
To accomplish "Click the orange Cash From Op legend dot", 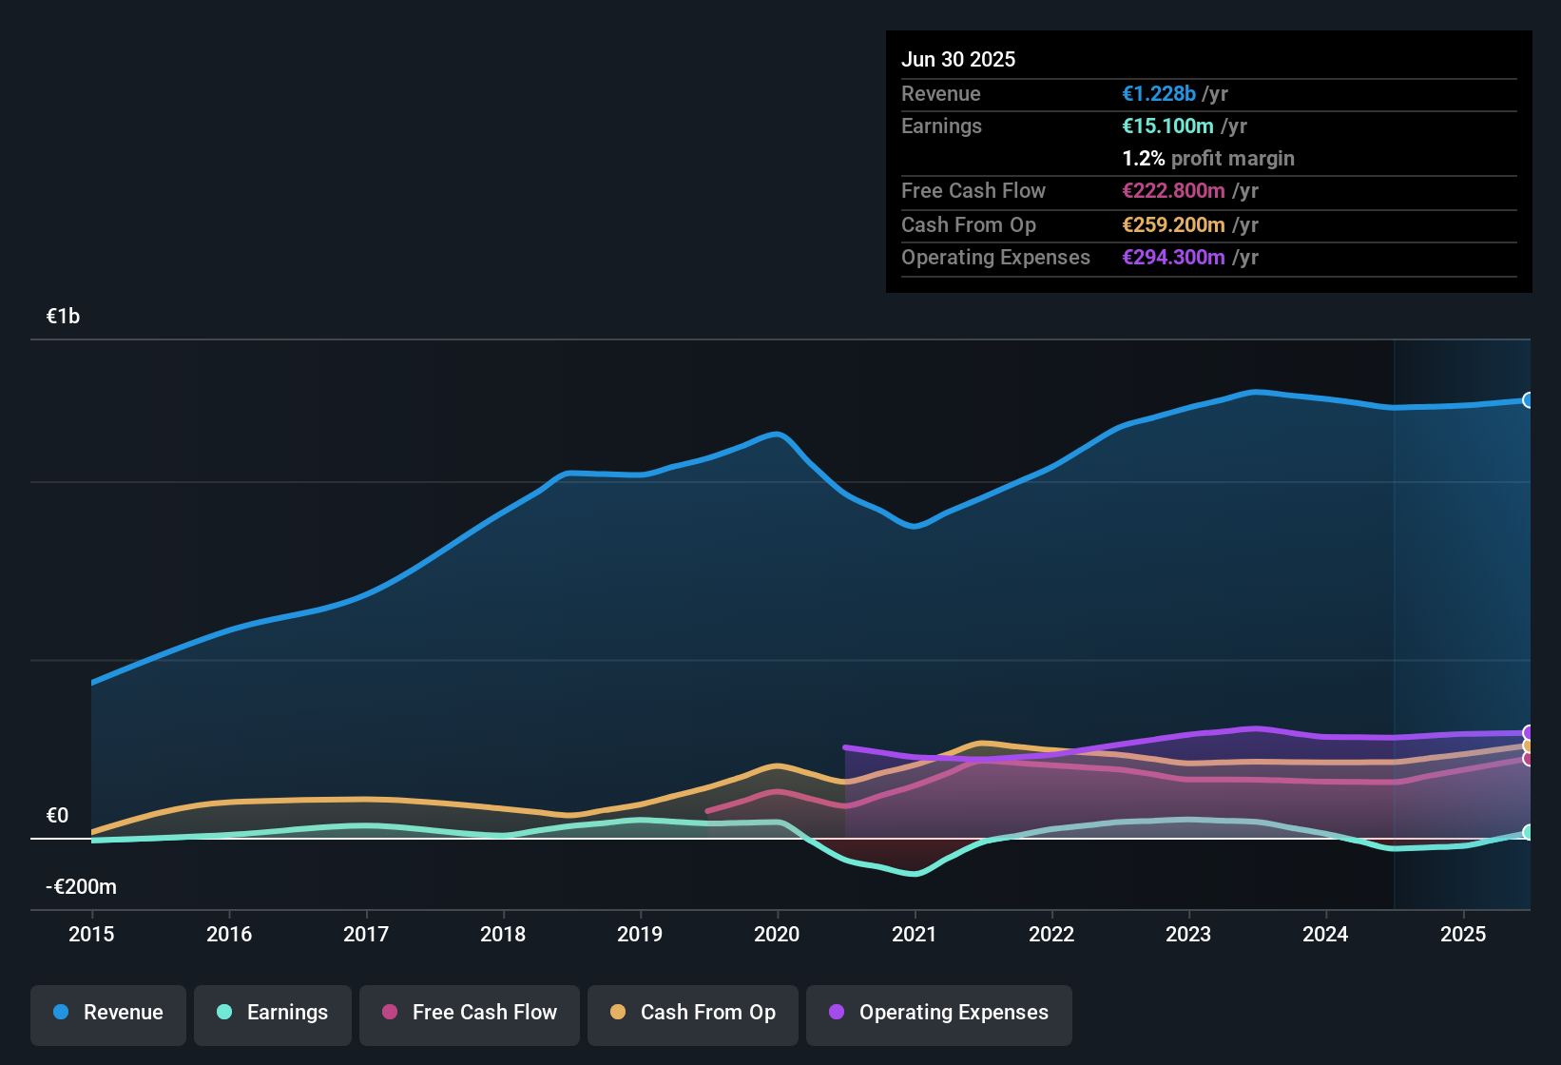I will [617, 1014].
